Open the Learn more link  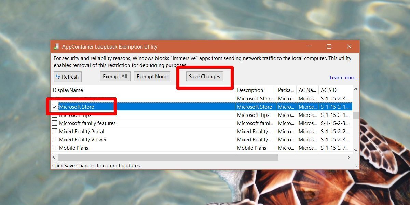coord(344,77)
